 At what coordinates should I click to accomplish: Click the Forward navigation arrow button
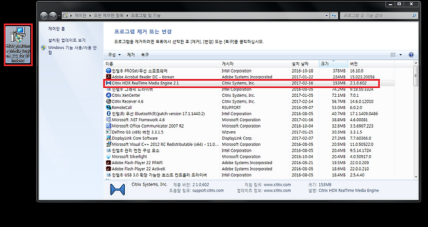coord(53,15)
